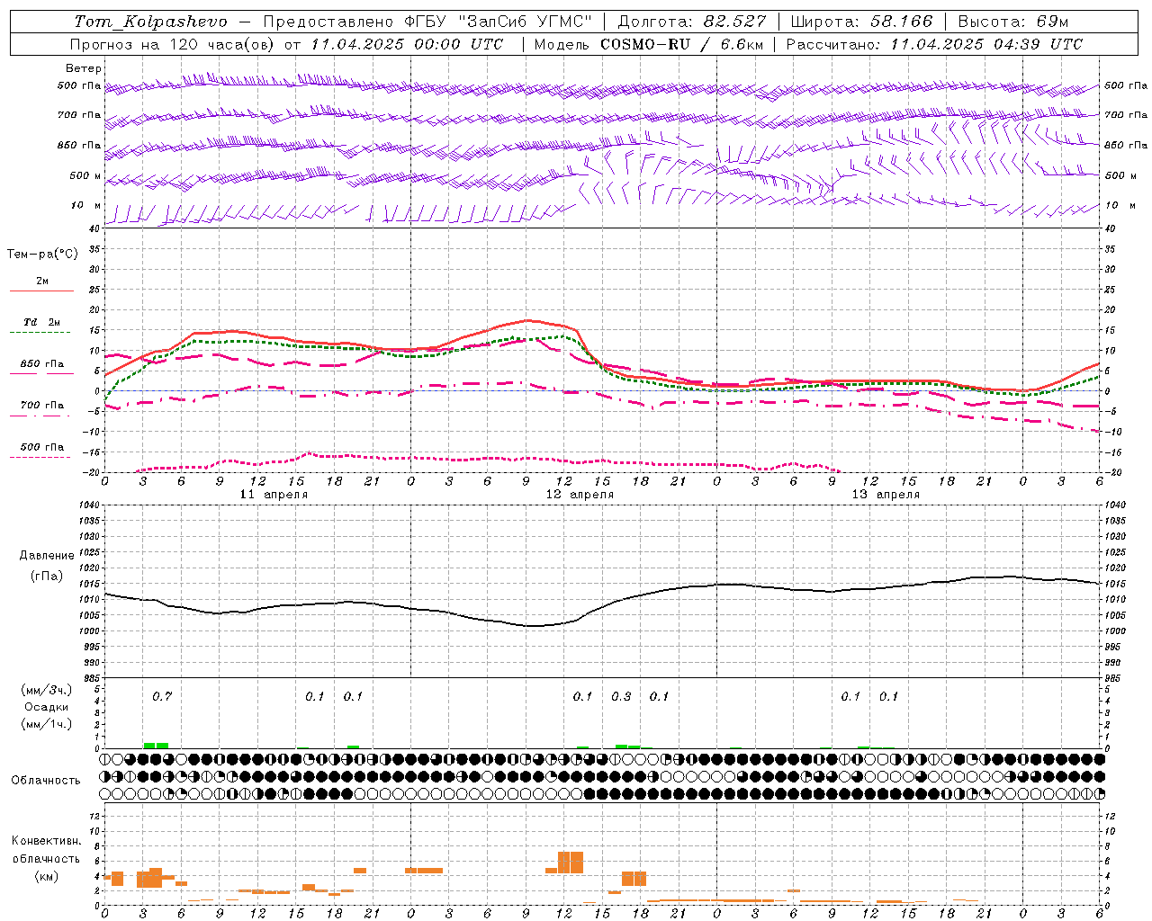1152x921 pixels.
Task: Click the (мм/3ч.) precipitation unit label
Action: point(46,690)
